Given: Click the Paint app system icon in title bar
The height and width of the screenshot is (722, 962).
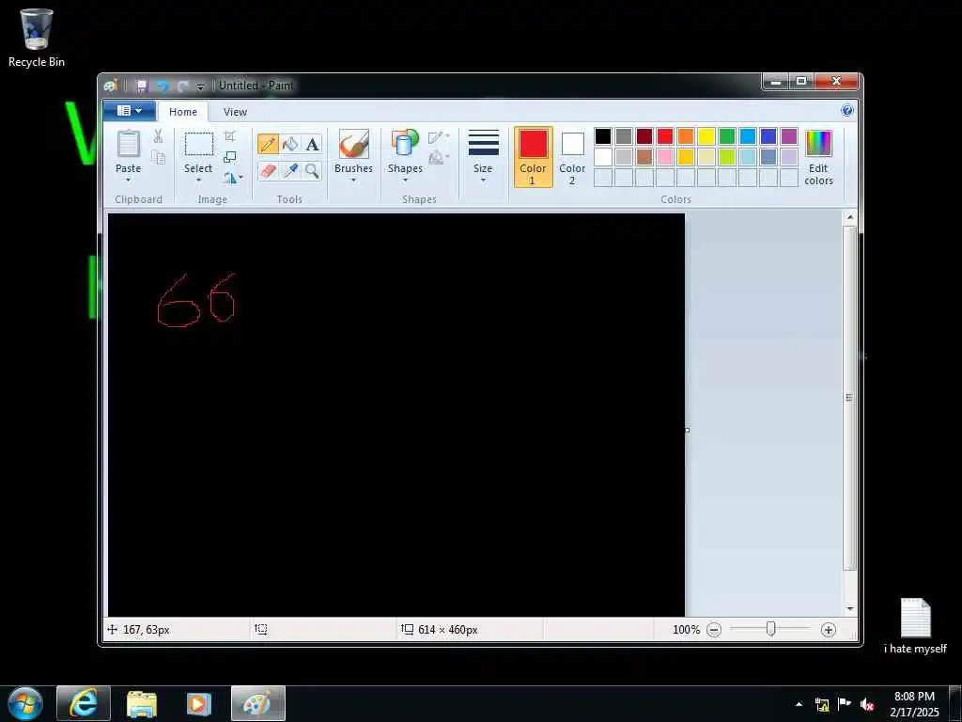Looking at the screenshot, I should pyautogui.click(x=111, y=86).
